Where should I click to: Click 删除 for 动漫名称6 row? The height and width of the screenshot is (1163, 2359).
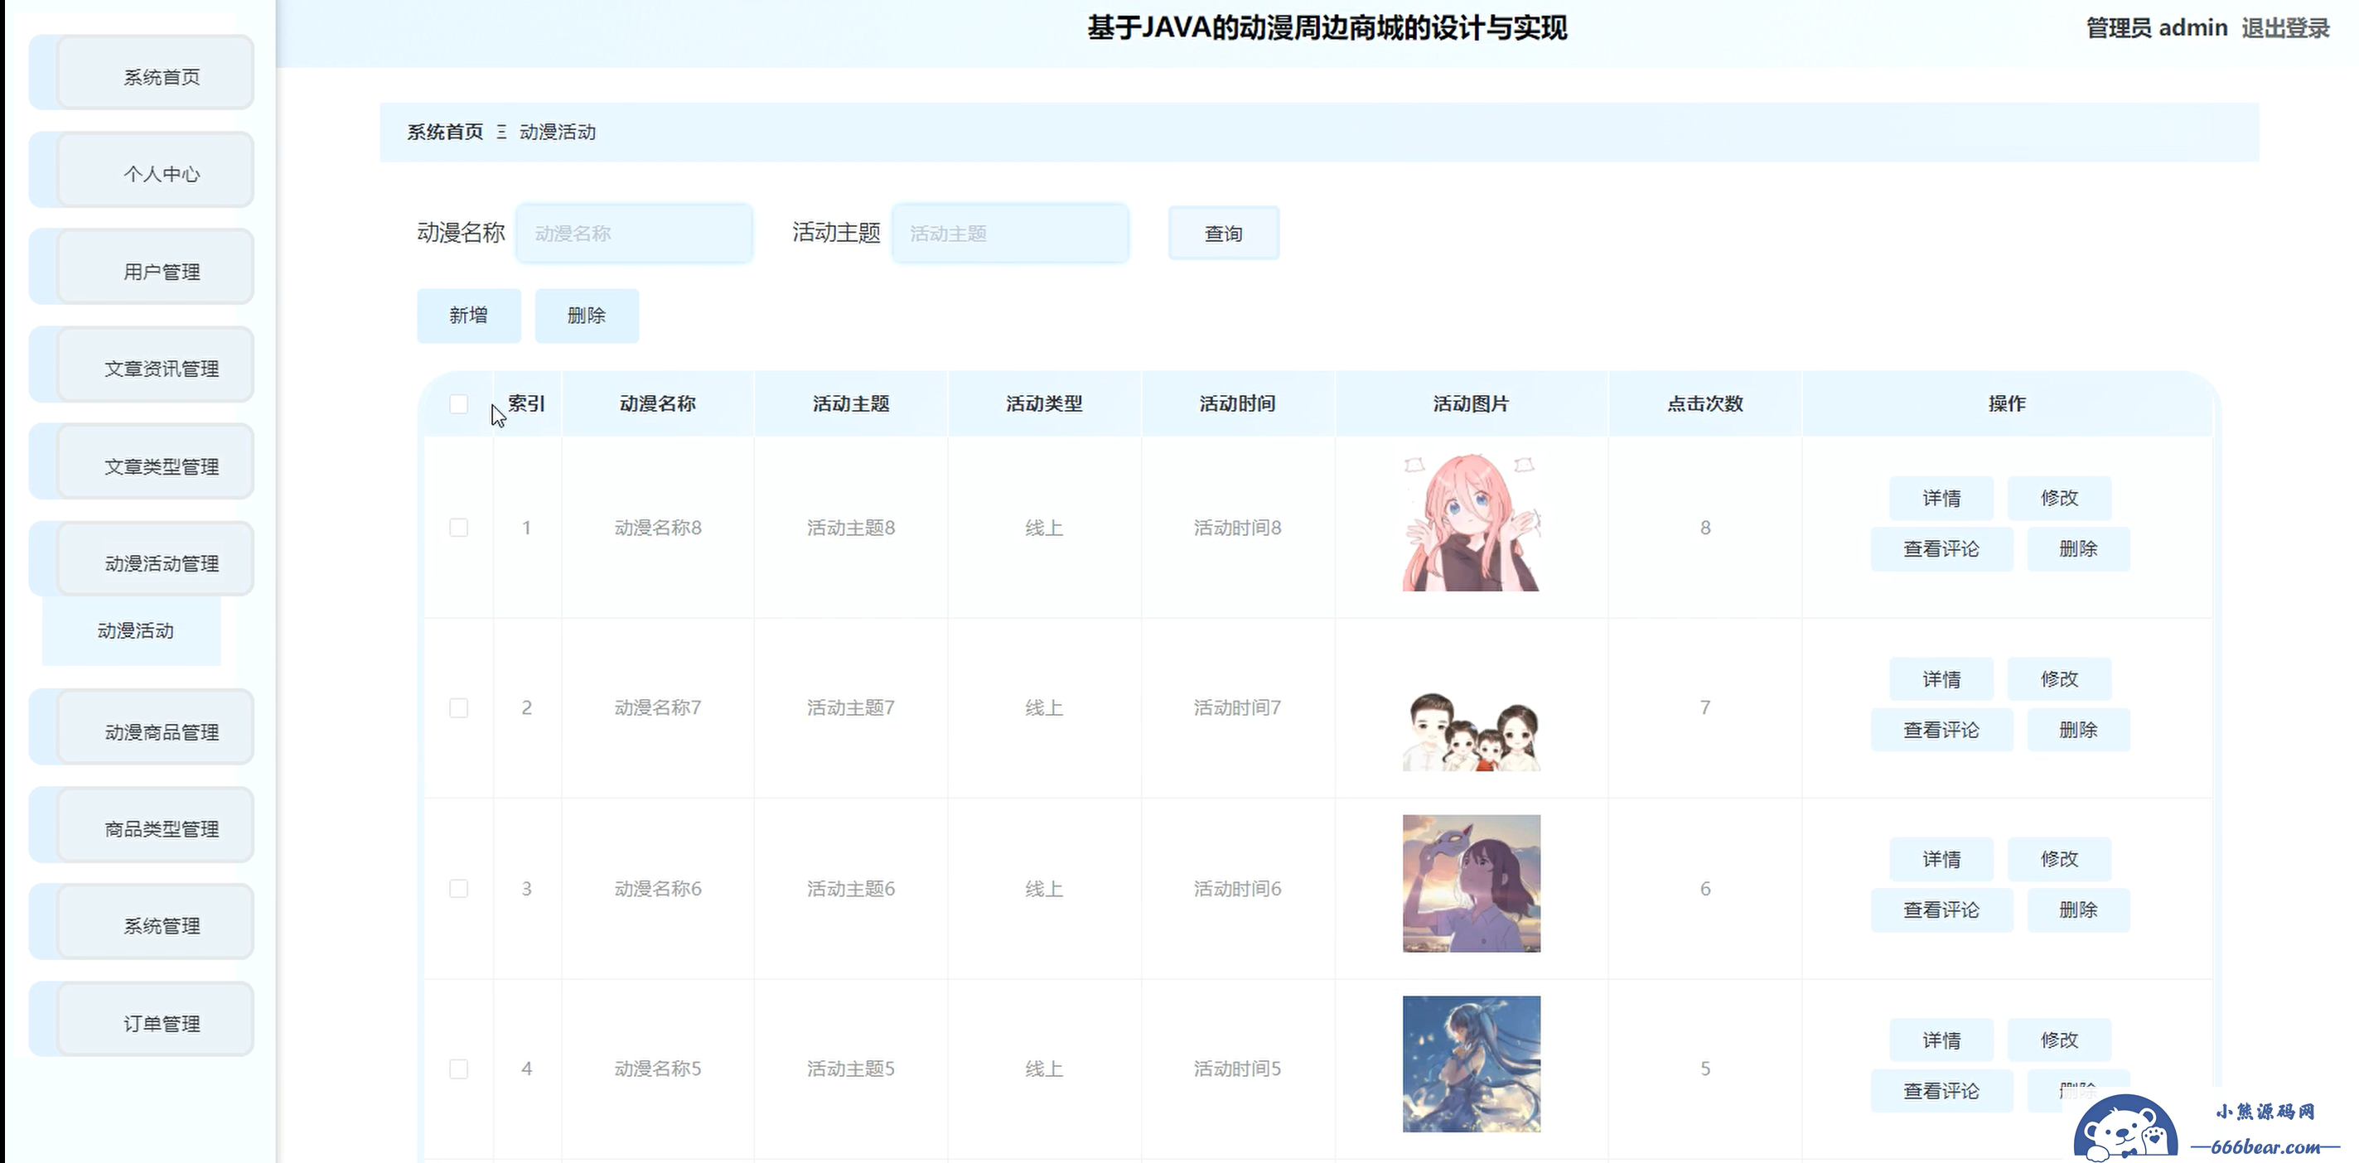(x=2079, y=910)
